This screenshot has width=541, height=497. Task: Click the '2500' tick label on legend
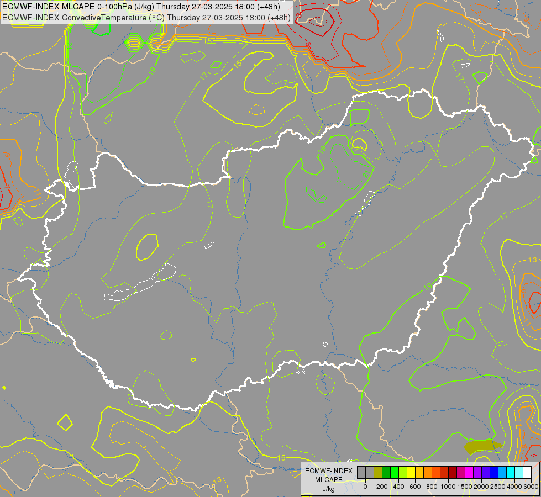[498, 487]
